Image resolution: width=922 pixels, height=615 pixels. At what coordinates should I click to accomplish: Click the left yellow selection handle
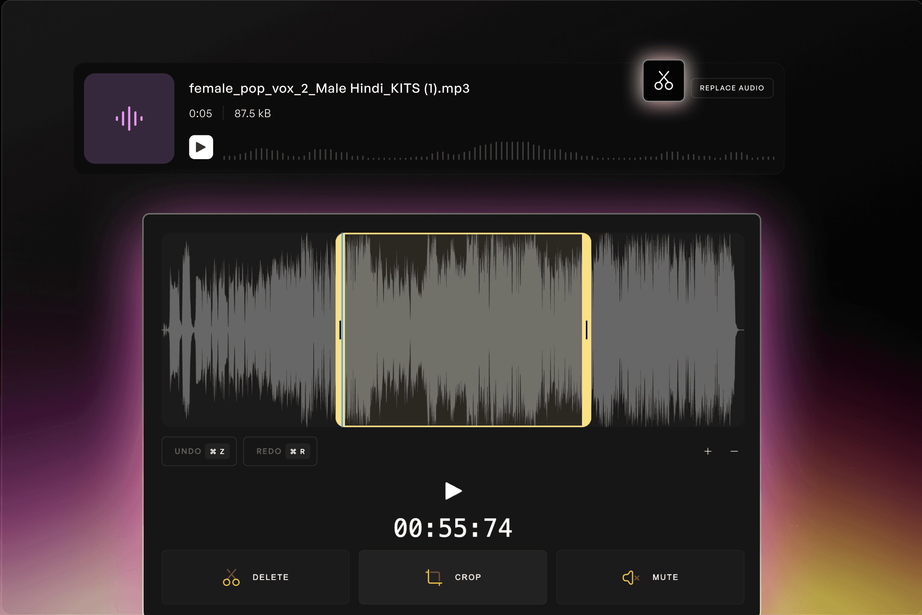pos(339,330)
